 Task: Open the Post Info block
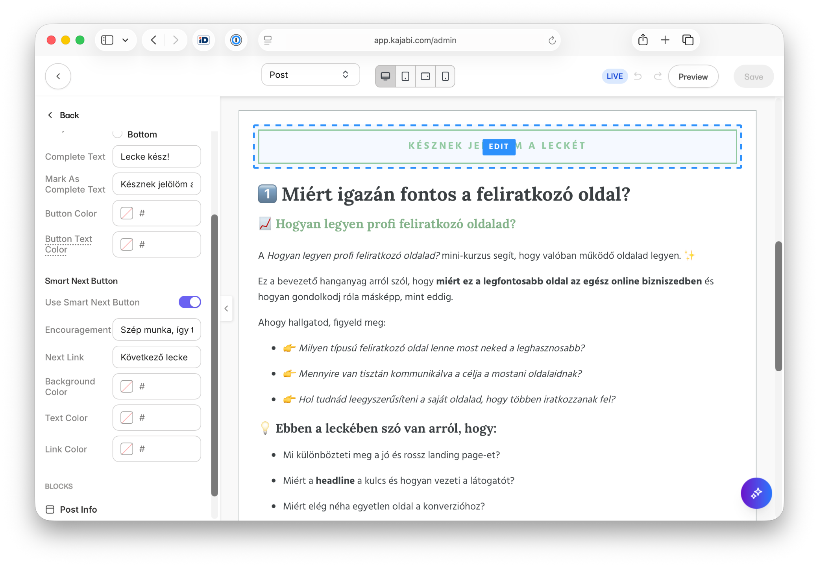pyautogui.click(x=78, y=510)
